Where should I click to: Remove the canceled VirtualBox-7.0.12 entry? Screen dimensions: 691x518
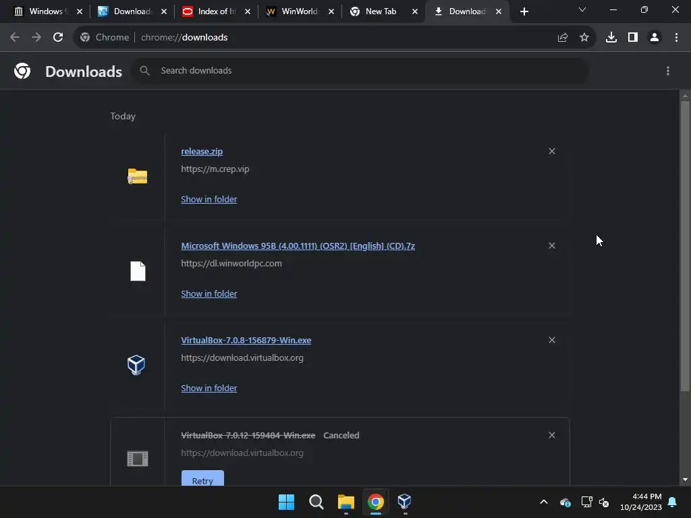click(552, 435)
